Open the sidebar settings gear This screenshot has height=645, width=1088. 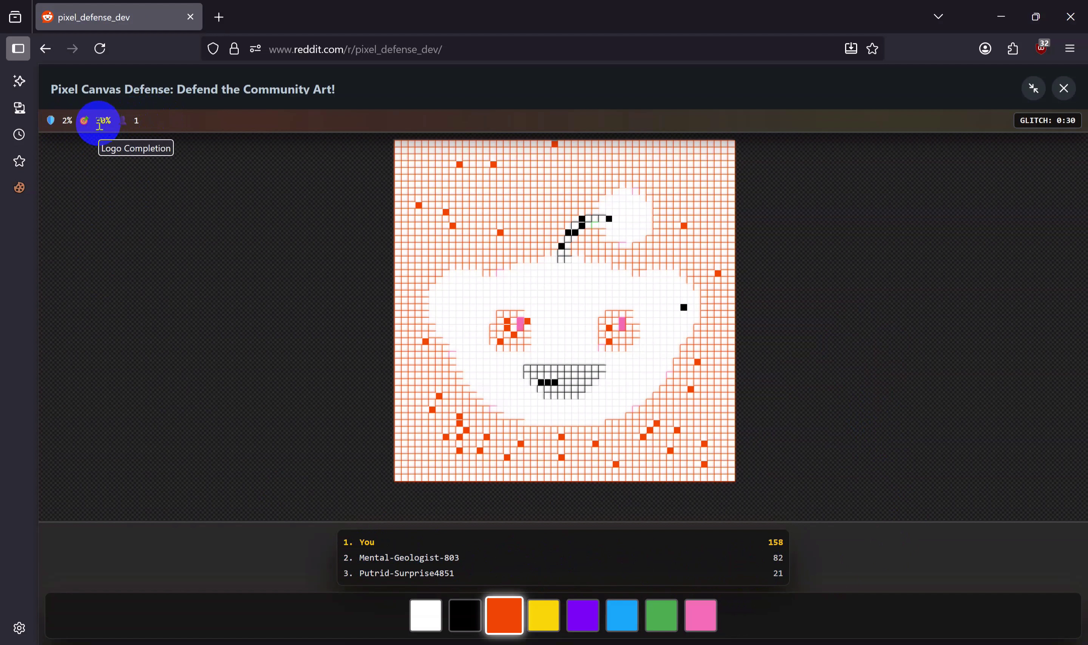(x=19, y=628)
